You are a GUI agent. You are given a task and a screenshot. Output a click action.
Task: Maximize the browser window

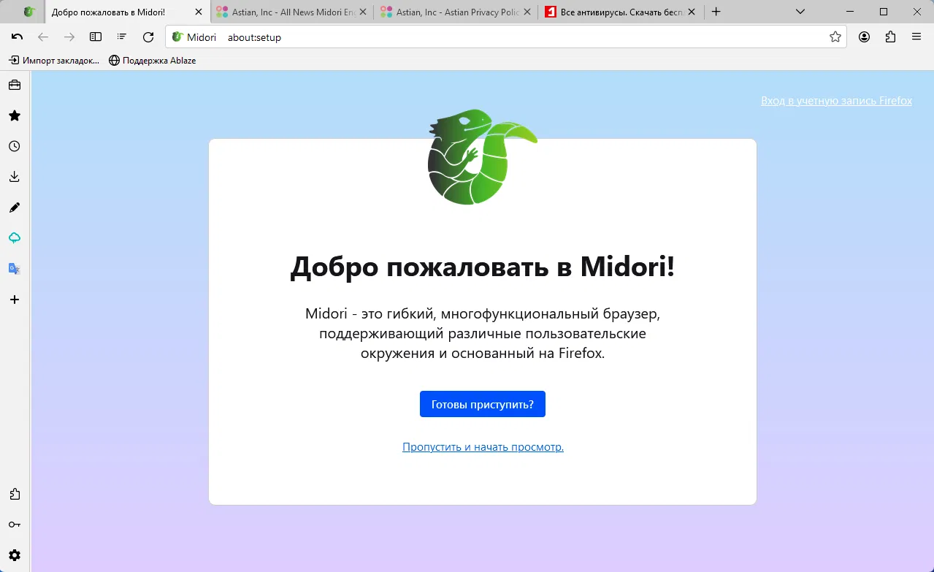coord(883,12)
